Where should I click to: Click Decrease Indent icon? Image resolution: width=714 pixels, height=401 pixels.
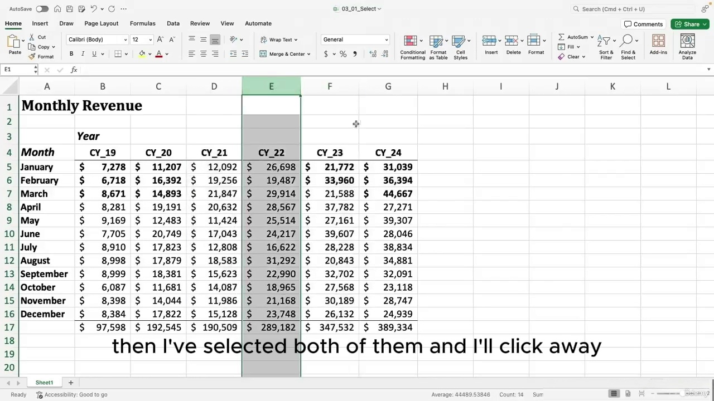pyautogui.click(x=233, y=54)
